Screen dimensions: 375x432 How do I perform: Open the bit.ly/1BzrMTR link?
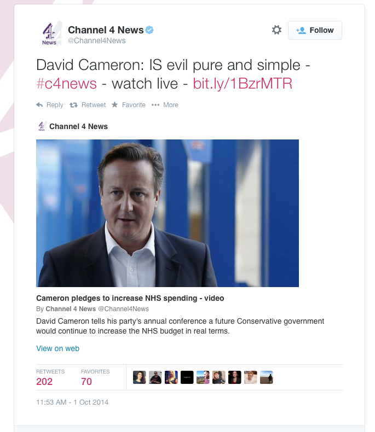pyautogui.click(x=243, y=84)
